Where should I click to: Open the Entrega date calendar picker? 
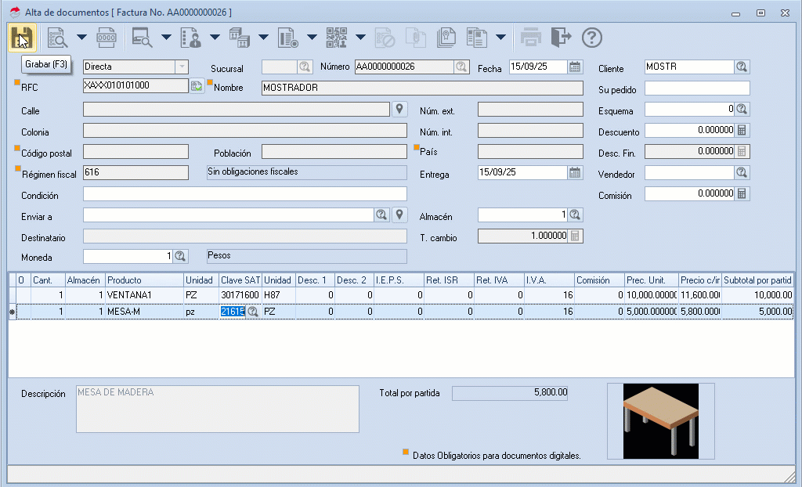pyautogui.click(x=576, y=172)
